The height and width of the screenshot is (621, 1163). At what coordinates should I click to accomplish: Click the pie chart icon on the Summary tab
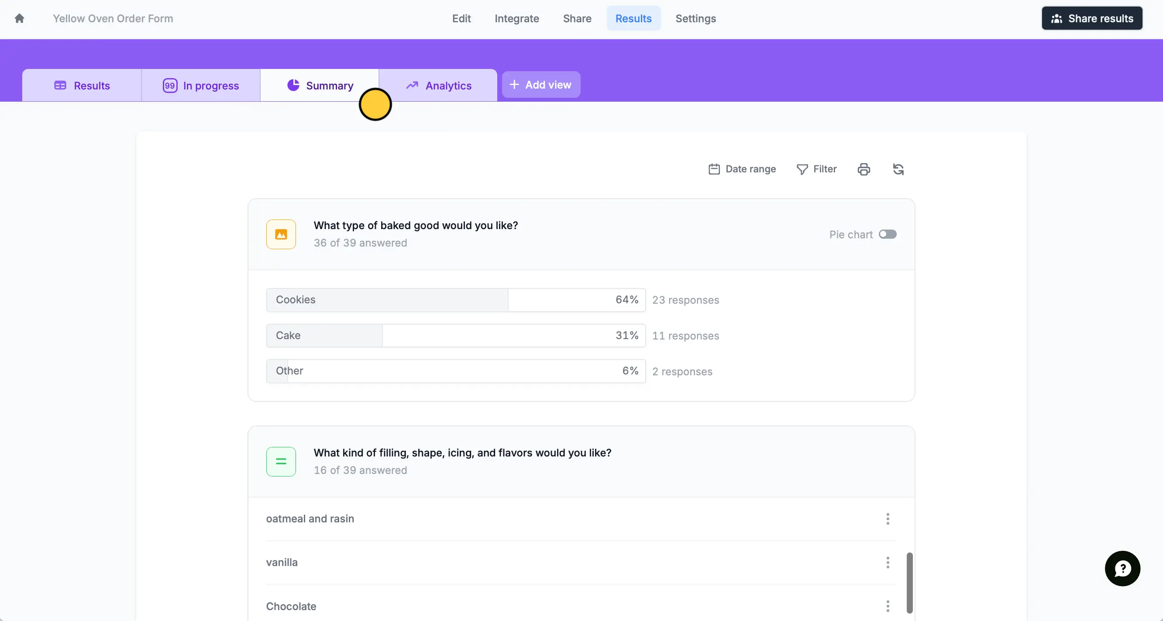[293, 85]
